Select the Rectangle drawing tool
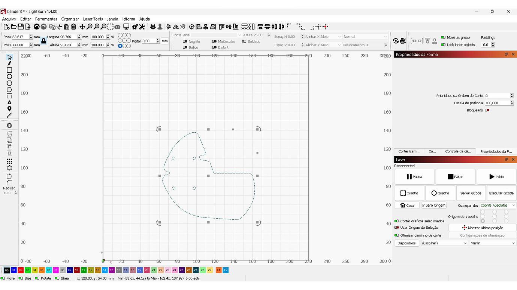Image resolution: width=517 pixels, height=290 pixels. (x=9, y=70)
